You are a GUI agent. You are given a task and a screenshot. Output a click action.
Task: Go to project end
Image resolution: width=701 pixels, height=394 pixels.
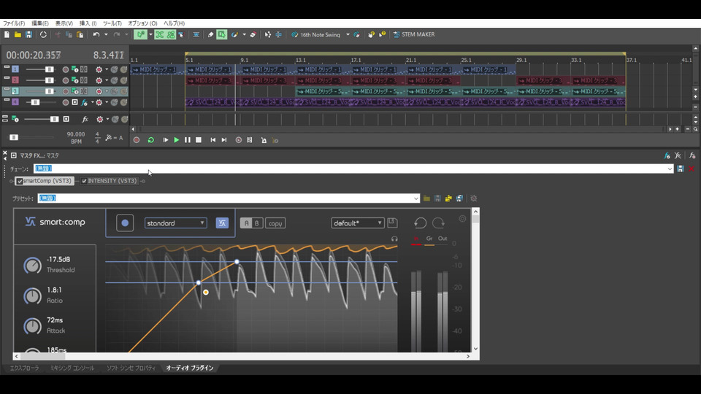coord(224,140)
